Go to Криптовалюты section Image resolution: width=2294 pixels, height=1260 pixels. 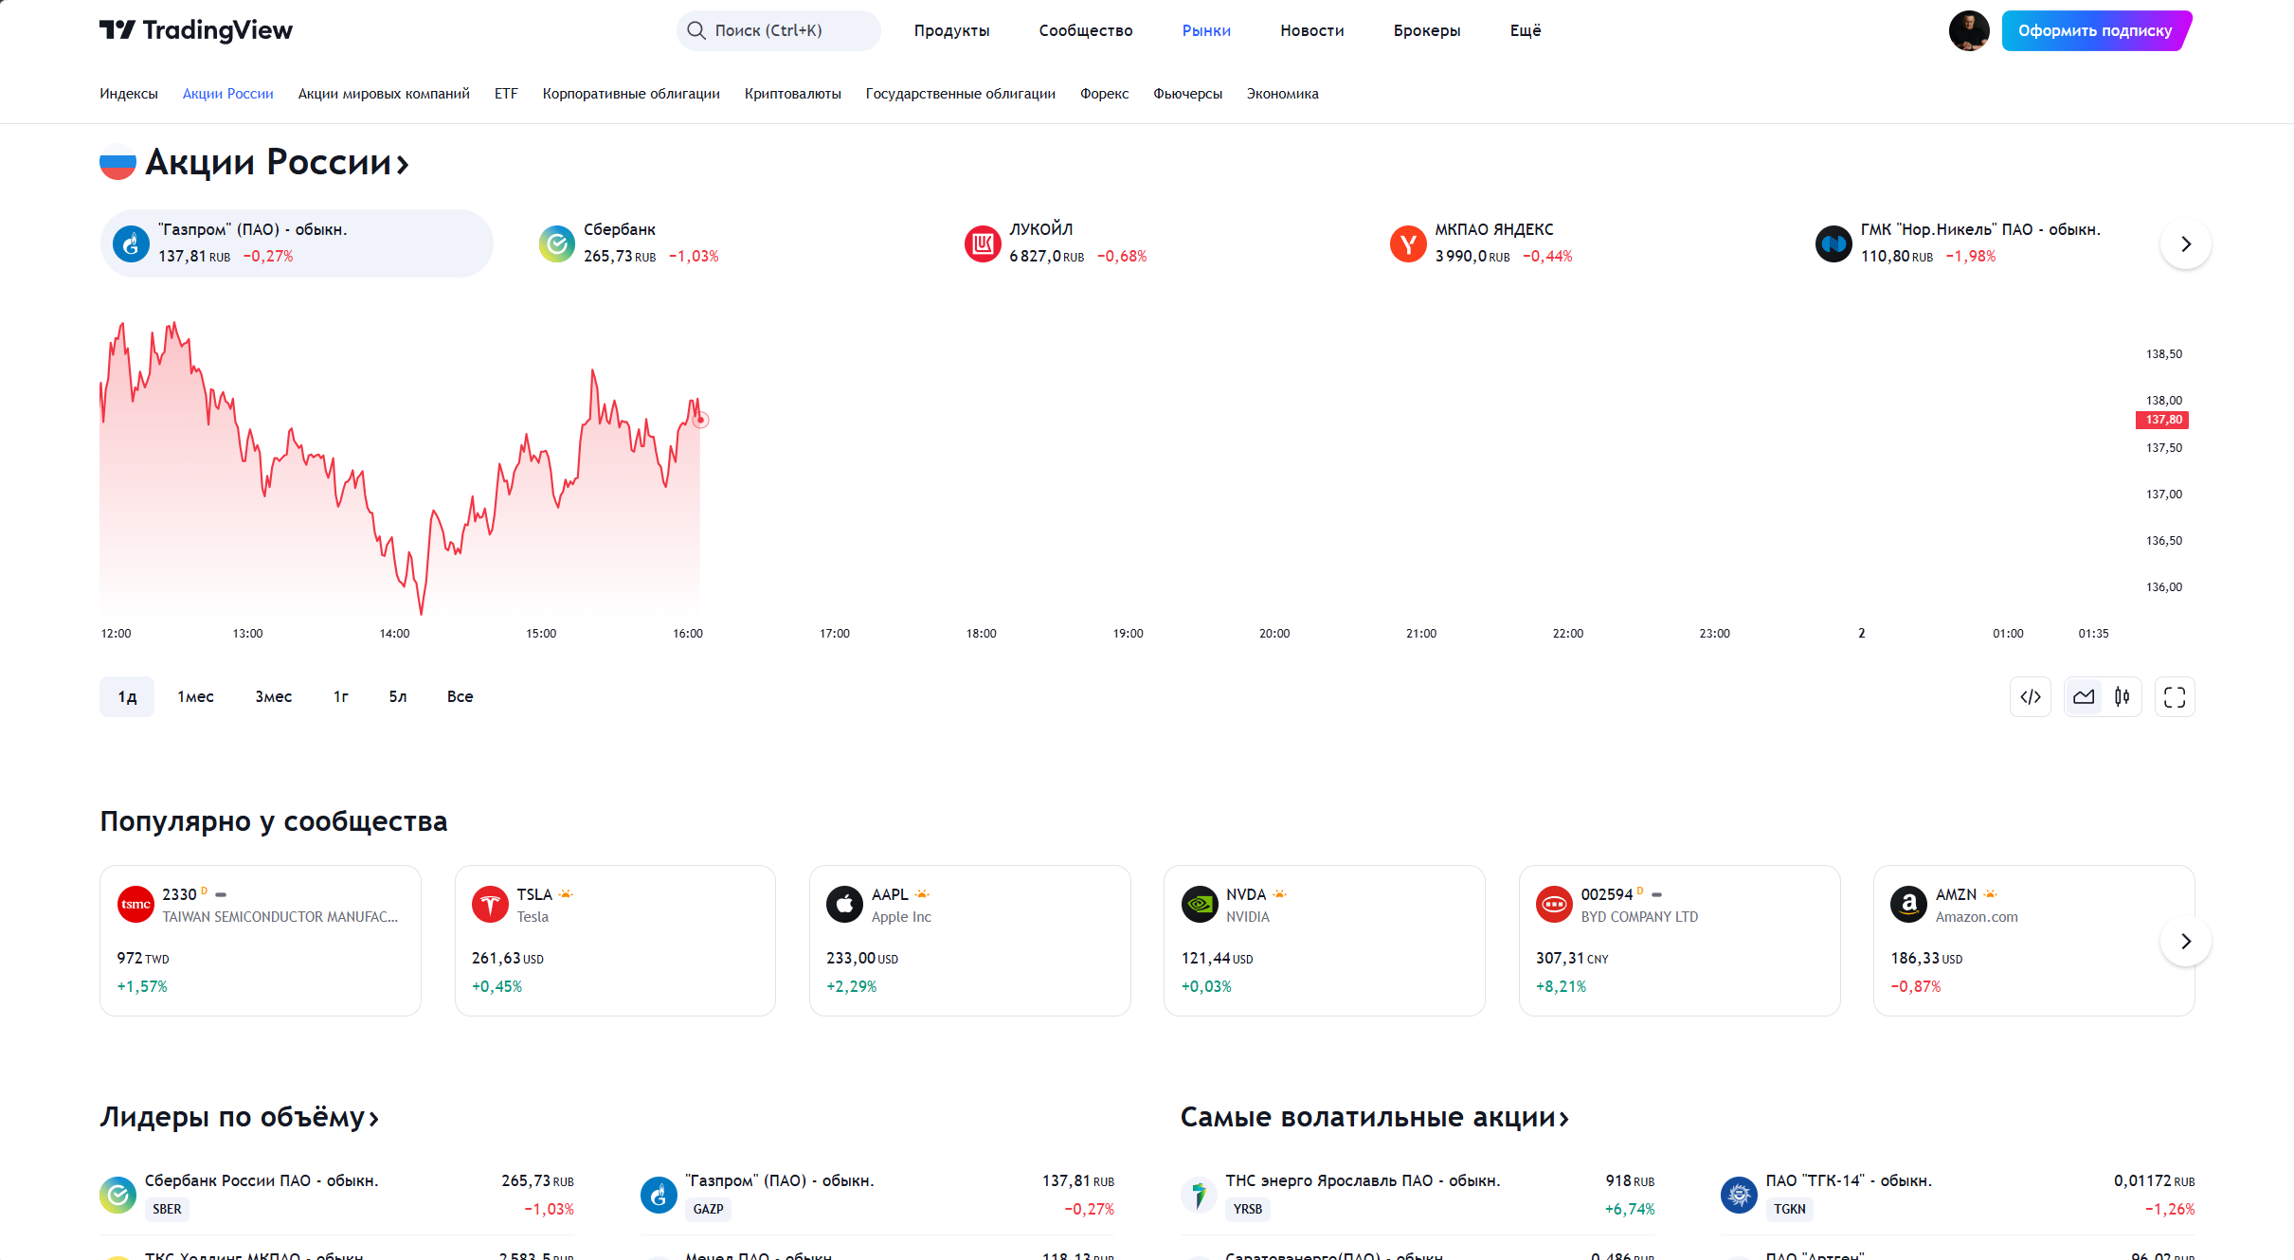pyautogui.click(x=793, y=94)
